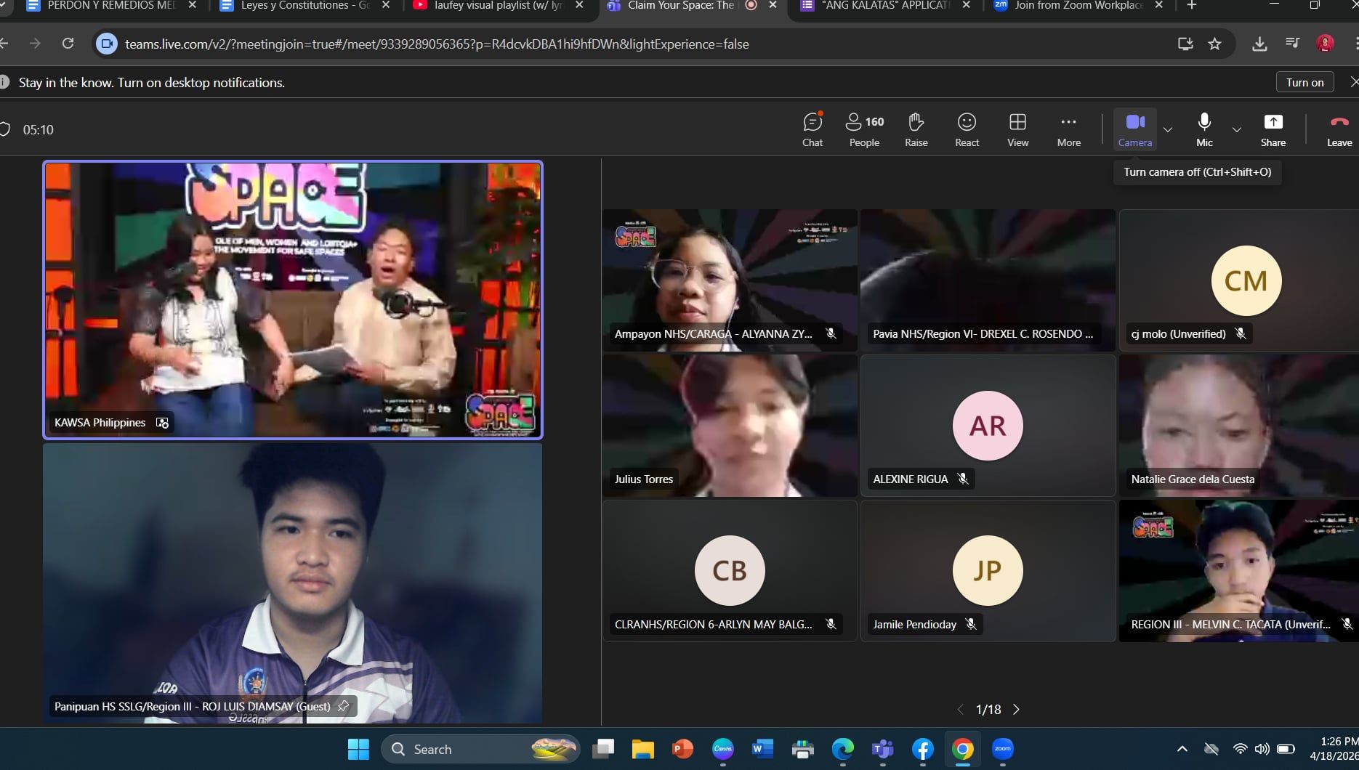The image size is (1359, 770).
Task: Open Canva from taskbar
Action: tap(722, 749)
